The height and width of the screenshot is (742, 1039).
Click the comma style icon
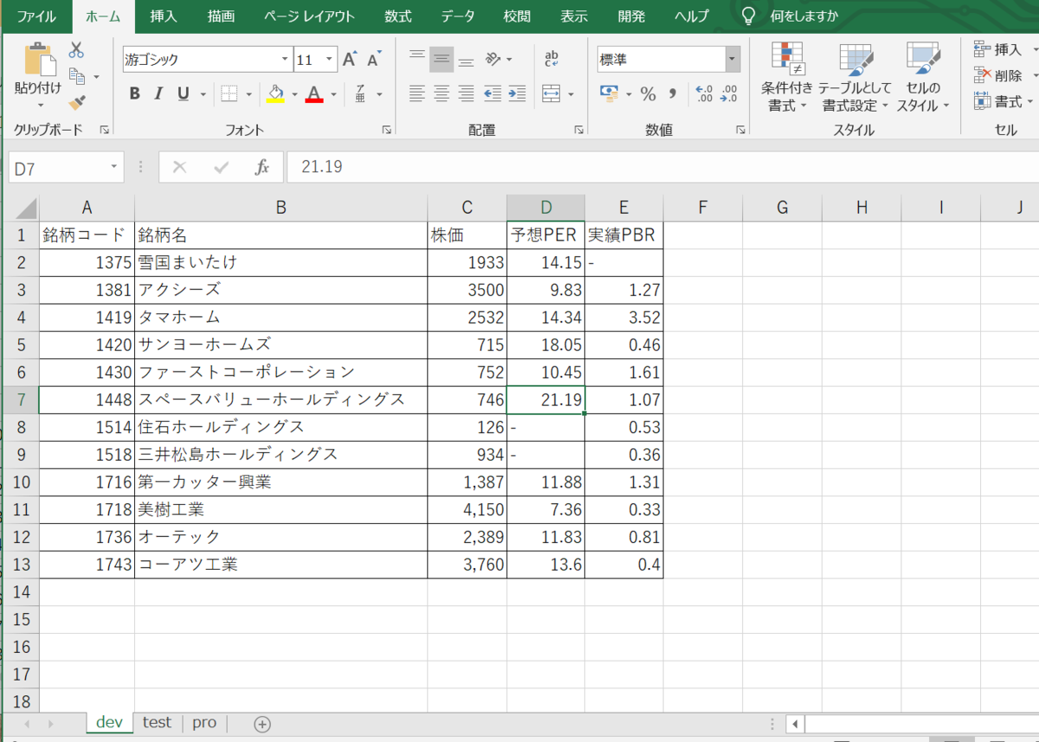coord(671,94)
